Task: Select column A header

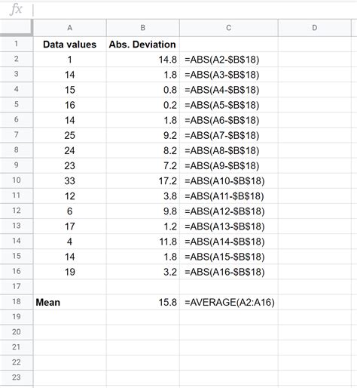Action: point(70,28)
